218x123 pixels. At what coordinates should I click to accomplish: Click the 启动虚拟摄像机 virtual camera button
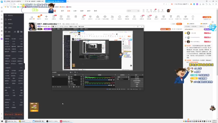point(137,81)
